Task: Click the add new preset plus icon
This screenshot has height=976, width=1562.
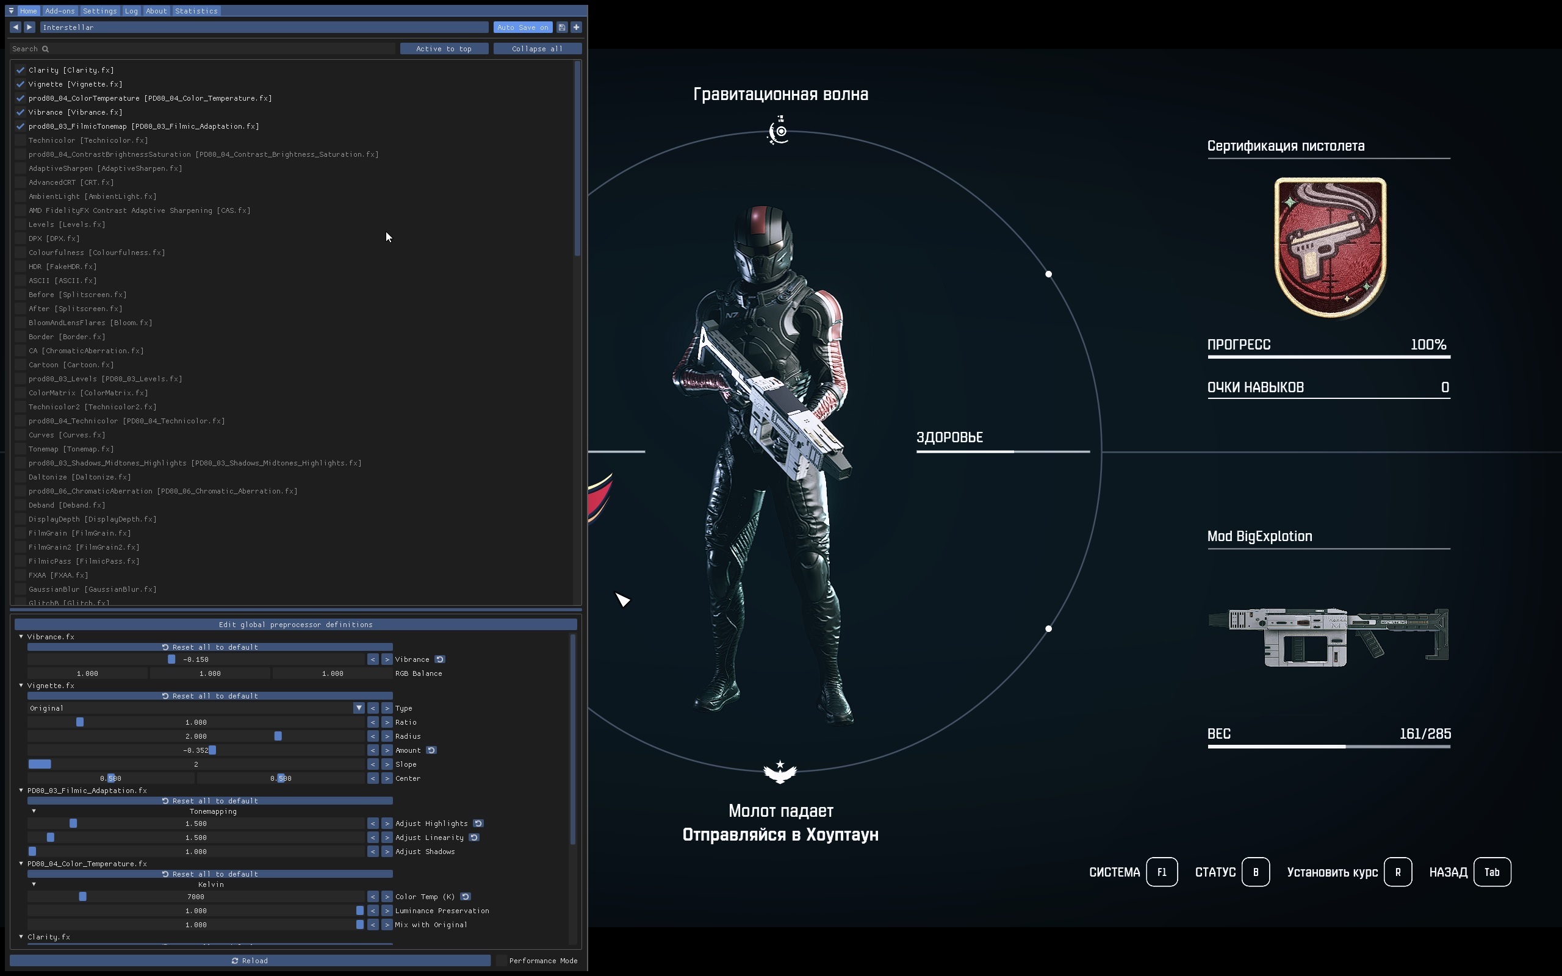Action: point(577,27)
